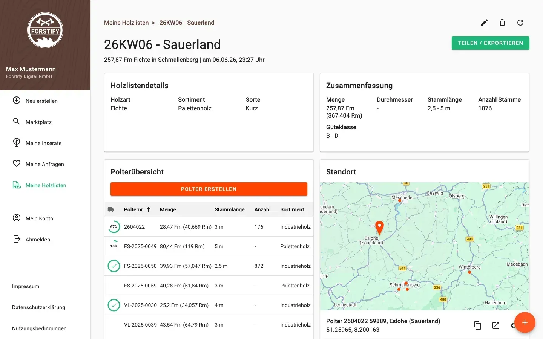Open the Meine Holzlisten breadcrumb link
543x339 pixels.
(126, 23)
